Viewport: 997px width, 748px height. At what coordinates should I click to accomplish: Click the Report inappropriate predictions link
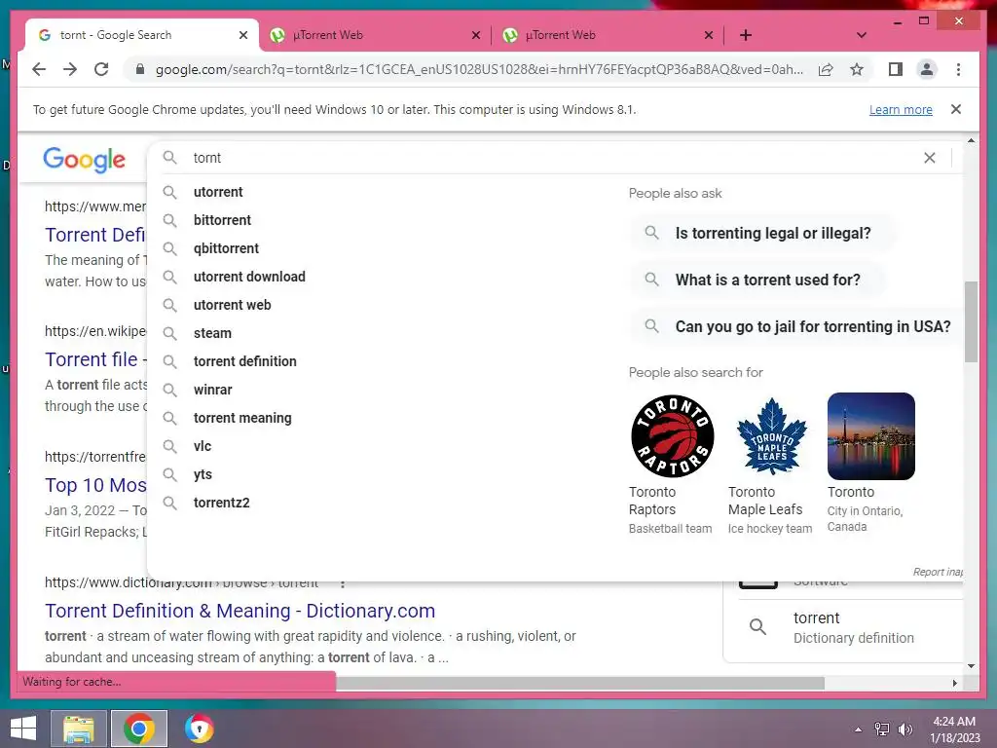[x=938, y=572]
